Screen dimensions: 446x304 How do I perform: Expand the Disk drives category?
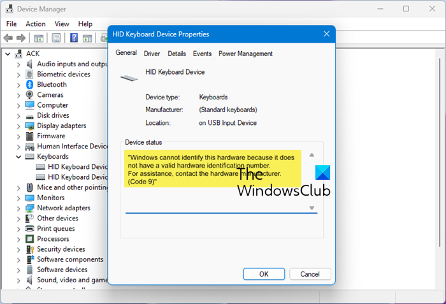[18, 115]
